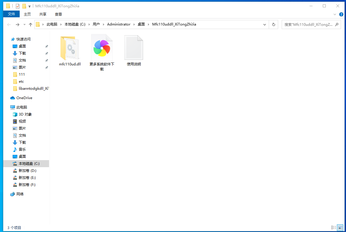346x232 pixels.
Task: Expand the chevron after 此电脑 in address bar
Action: pyautogui.click(x=61, y=24)
